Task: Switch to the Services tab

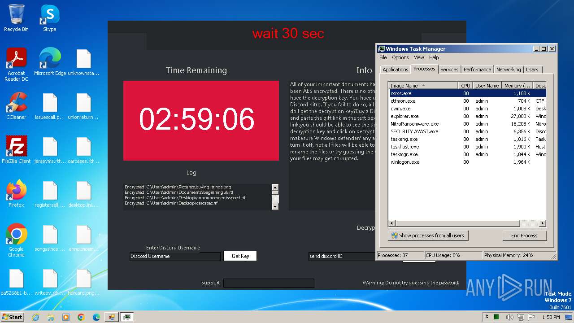Action: [449, 70]
